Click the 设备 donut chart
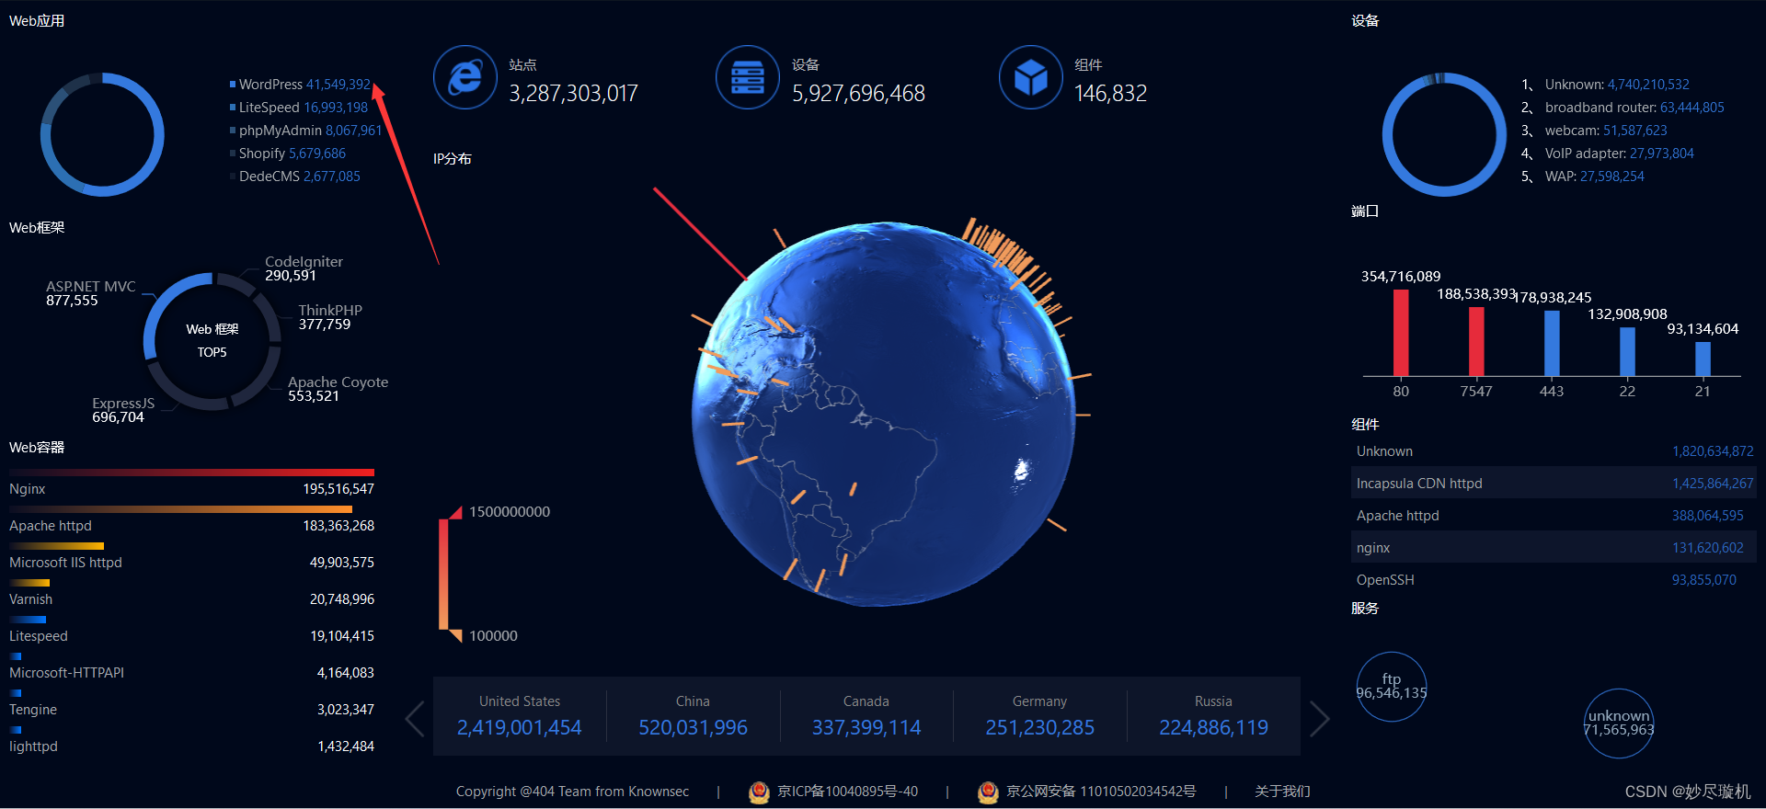The height and width of the screenshot is (809, 1766). (x=1444, y=134)
